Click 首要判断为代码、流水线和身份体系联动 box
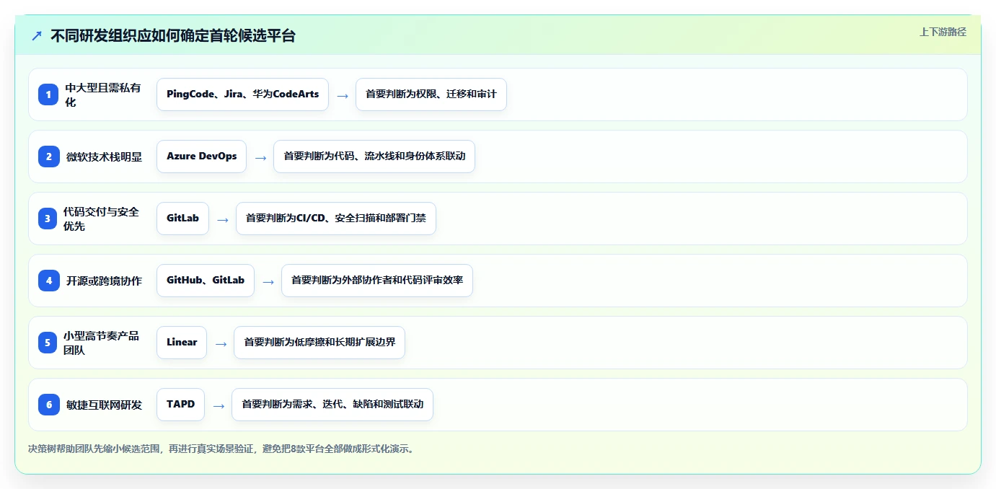 [374, 157]
